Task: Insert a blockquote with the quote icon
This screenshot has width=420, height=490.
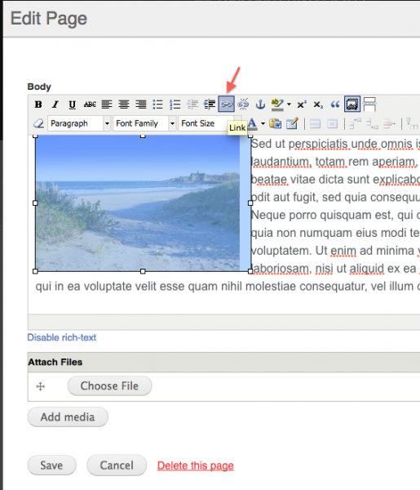Action: pyautogui.click(x=335, y=105)
